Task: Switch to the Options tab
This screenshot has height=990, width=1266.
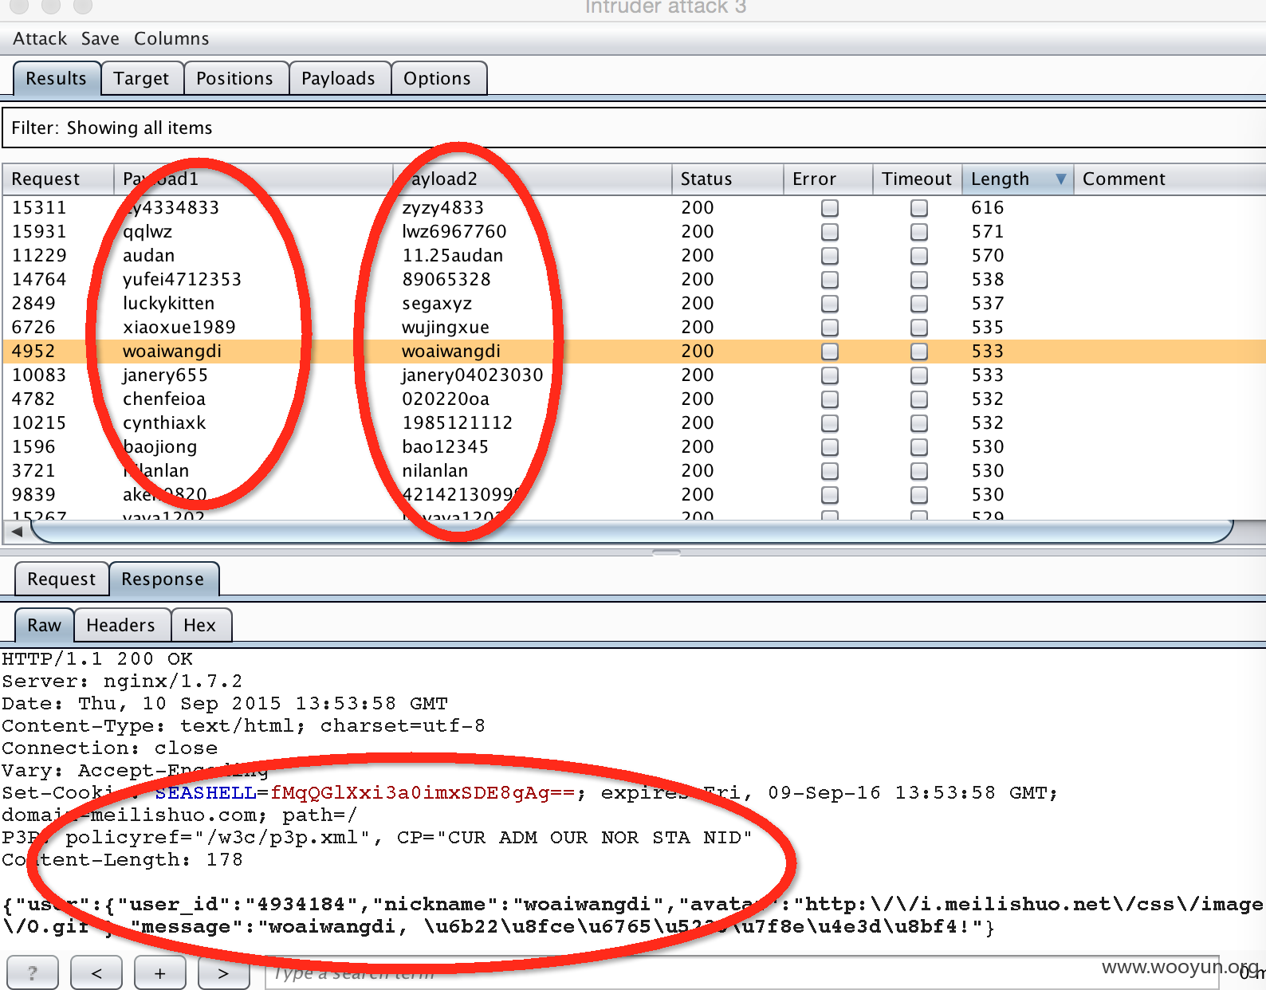Action: click(x=437, y=78)
